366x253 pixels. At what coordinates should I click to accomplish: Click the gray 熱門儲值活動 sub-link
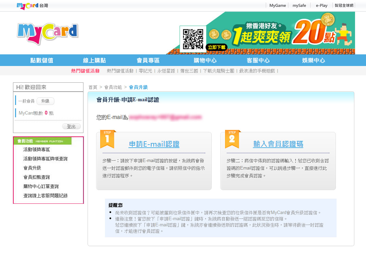120,71
